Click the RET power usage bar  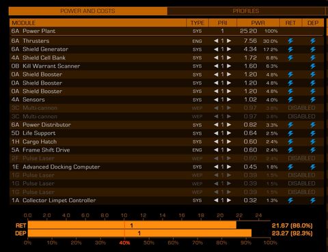coord(132,225)
